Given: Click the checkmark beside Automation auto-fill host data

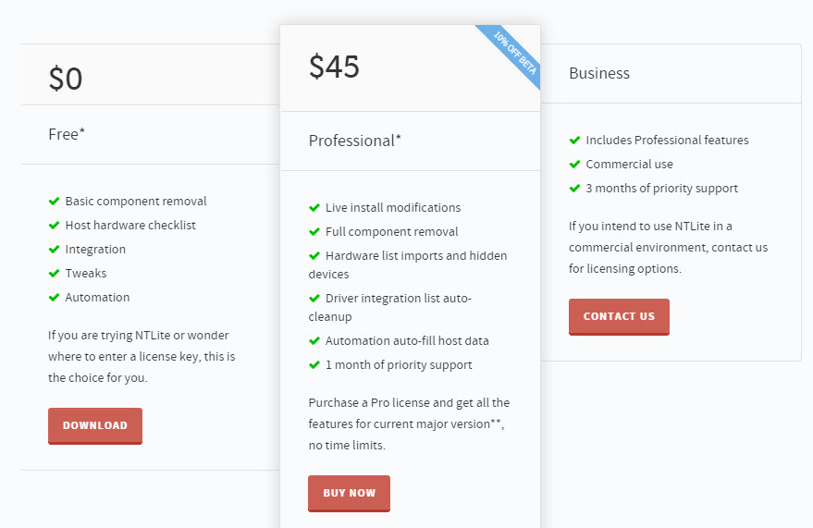Looking at the screenshot, I should [314, 341].
